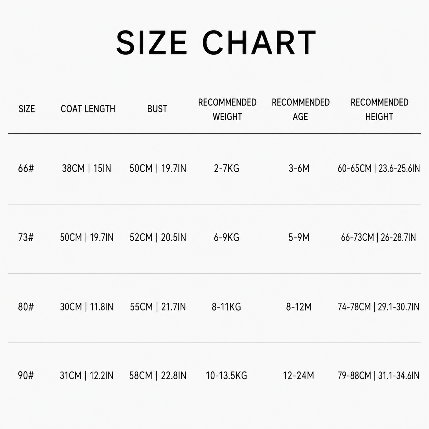
Task: Select the 66# size row label
Action: pos(26,168)
